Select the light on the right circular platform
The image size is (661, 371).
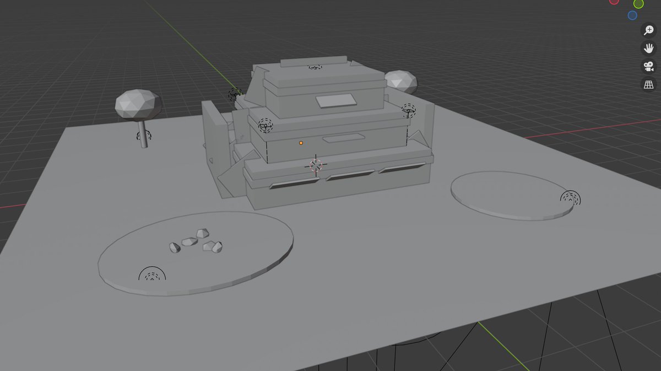coord(570,197)
